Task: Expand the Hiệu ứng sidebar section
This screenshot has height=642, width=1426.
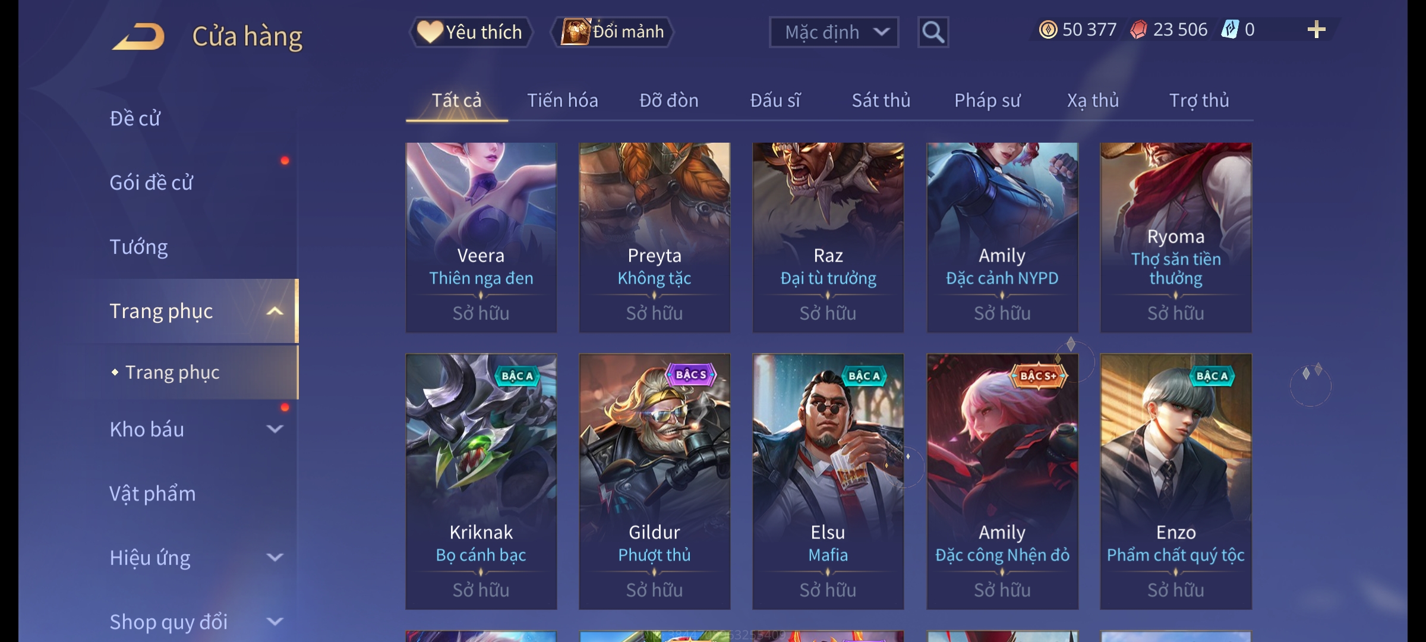Action: (275, 557)
